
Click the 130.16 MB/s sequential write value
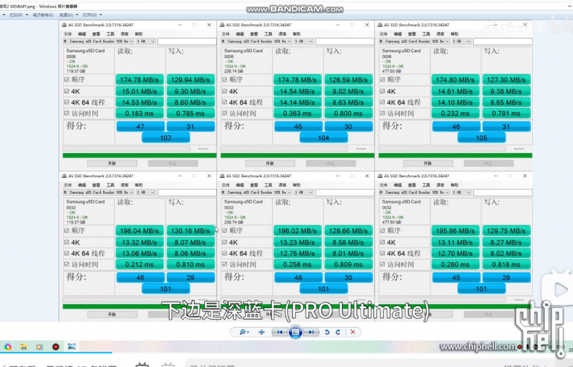click(x=190, y=231)
